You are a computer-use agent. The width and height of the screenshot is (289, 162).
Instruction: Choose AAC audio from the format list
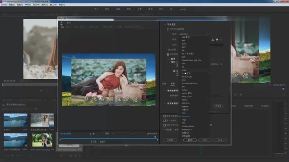click(186, 37)
